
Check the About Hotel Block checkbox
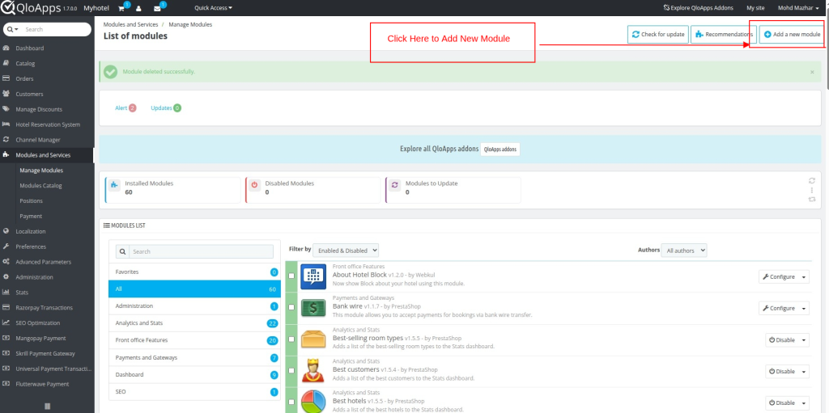(291, 276)
